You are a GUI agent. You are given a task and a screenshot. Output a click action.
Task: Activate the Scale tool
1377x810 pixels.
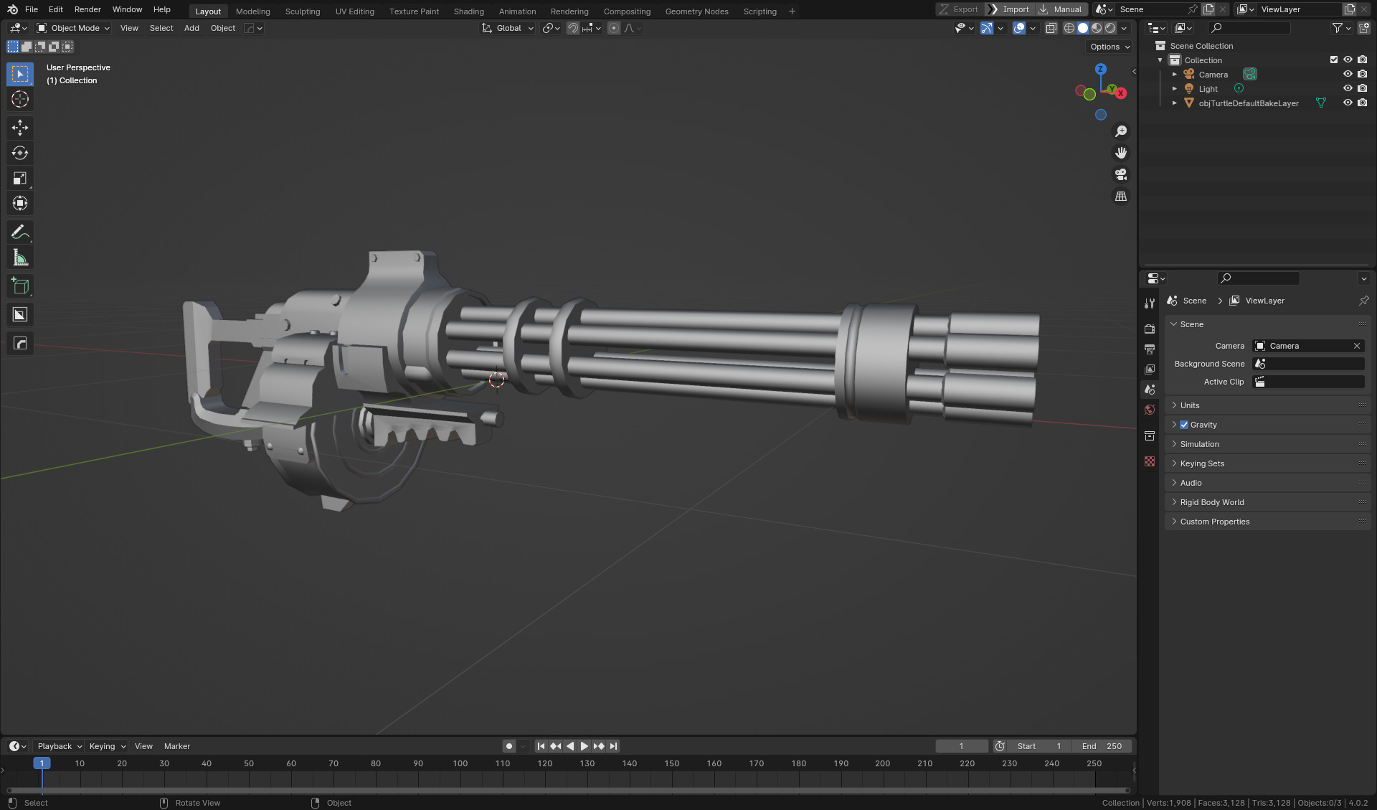pos(20,179)
